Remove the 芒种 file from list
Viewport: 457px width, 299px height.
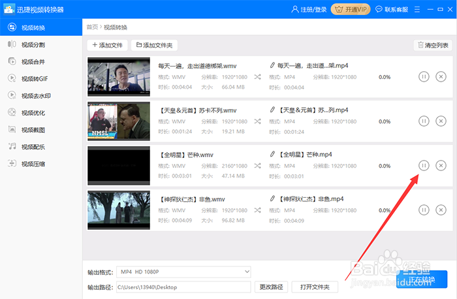[x=441, y=166]
